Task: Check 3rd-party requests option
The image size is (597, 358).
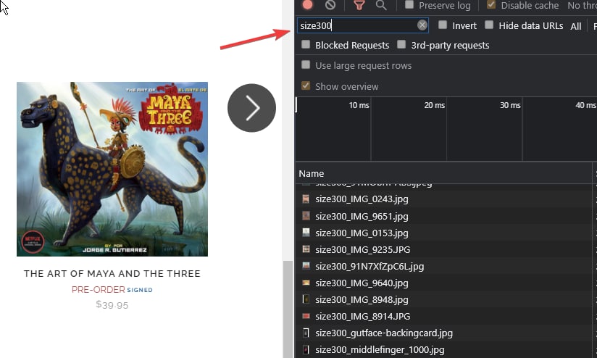Action: [x=401, y=44]
